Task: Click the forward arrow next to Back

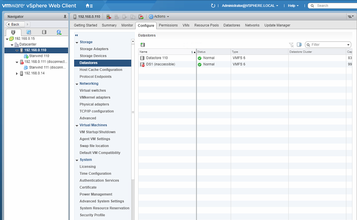Action: tap(27, 24)
